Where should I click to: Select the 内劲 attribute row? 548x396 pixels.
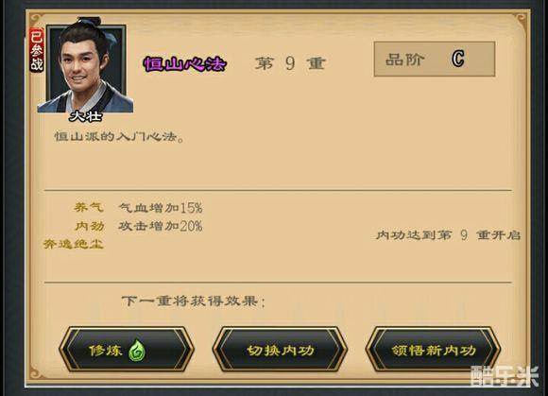coord(139,226)
